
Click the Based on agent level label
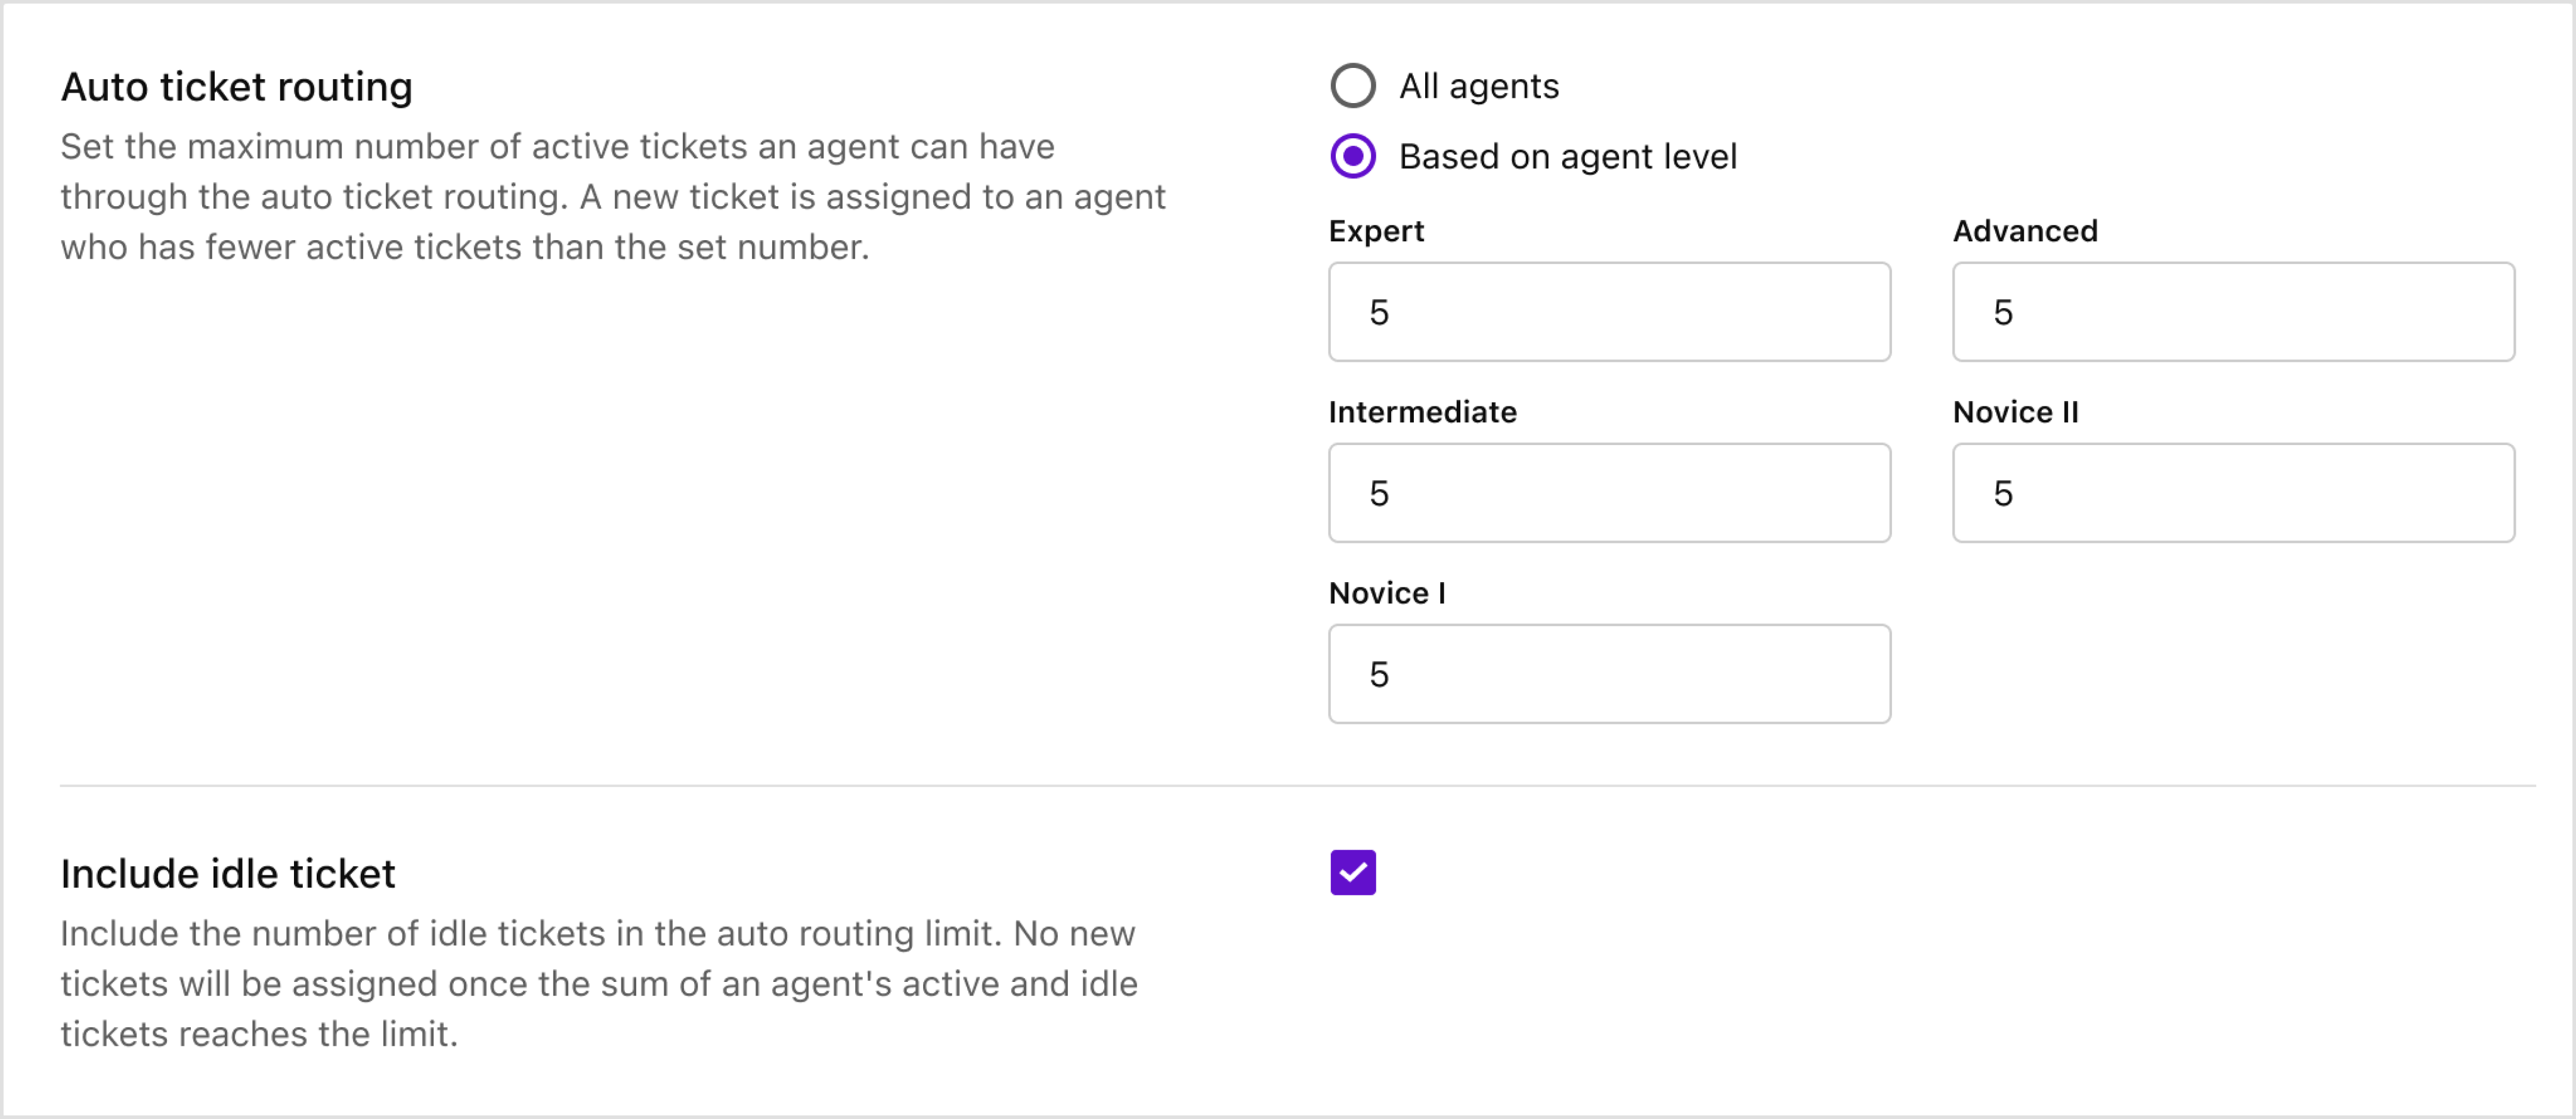click(1567, 156)
